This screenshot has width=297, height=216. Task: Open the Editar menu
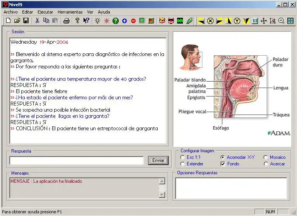point(27,12)
